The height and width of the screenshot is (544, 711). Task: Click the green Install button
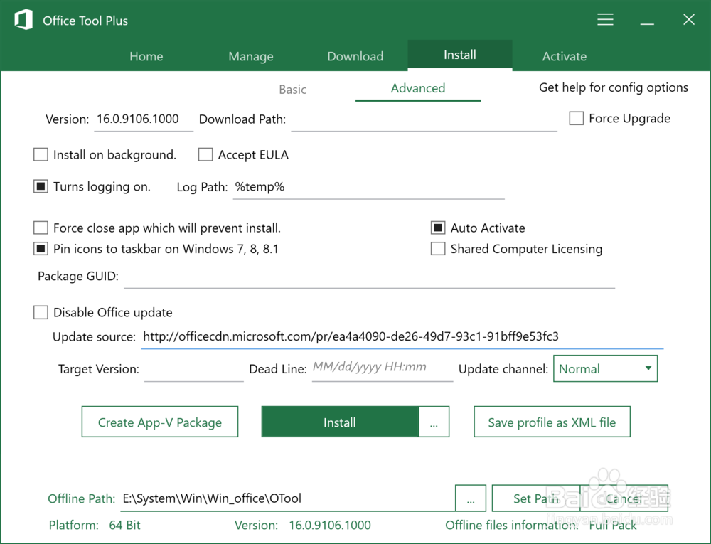[340, 422]
